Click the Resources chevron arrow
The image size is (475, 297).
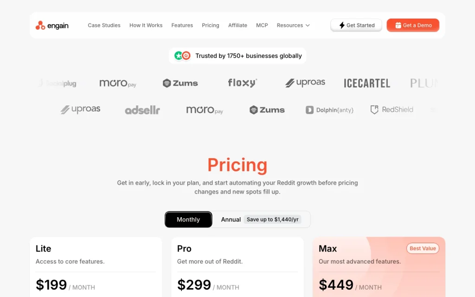pos(308,26)
